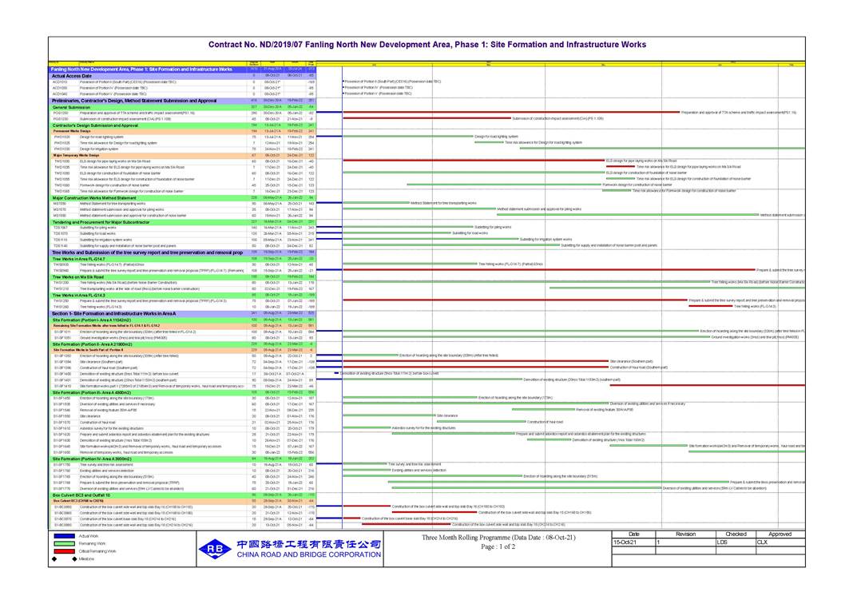Select the blue 'Fanling North New Development Area' summary row
This screenshot has width=853, height=604.
pos(182,70)
